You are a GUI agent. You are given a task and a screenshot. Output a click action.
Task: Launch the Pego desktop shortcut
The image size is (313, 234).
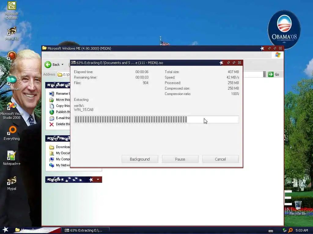click(12, 58)
